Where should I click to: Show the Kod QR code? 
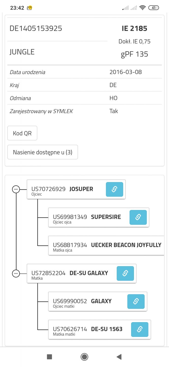click(22, 133)
